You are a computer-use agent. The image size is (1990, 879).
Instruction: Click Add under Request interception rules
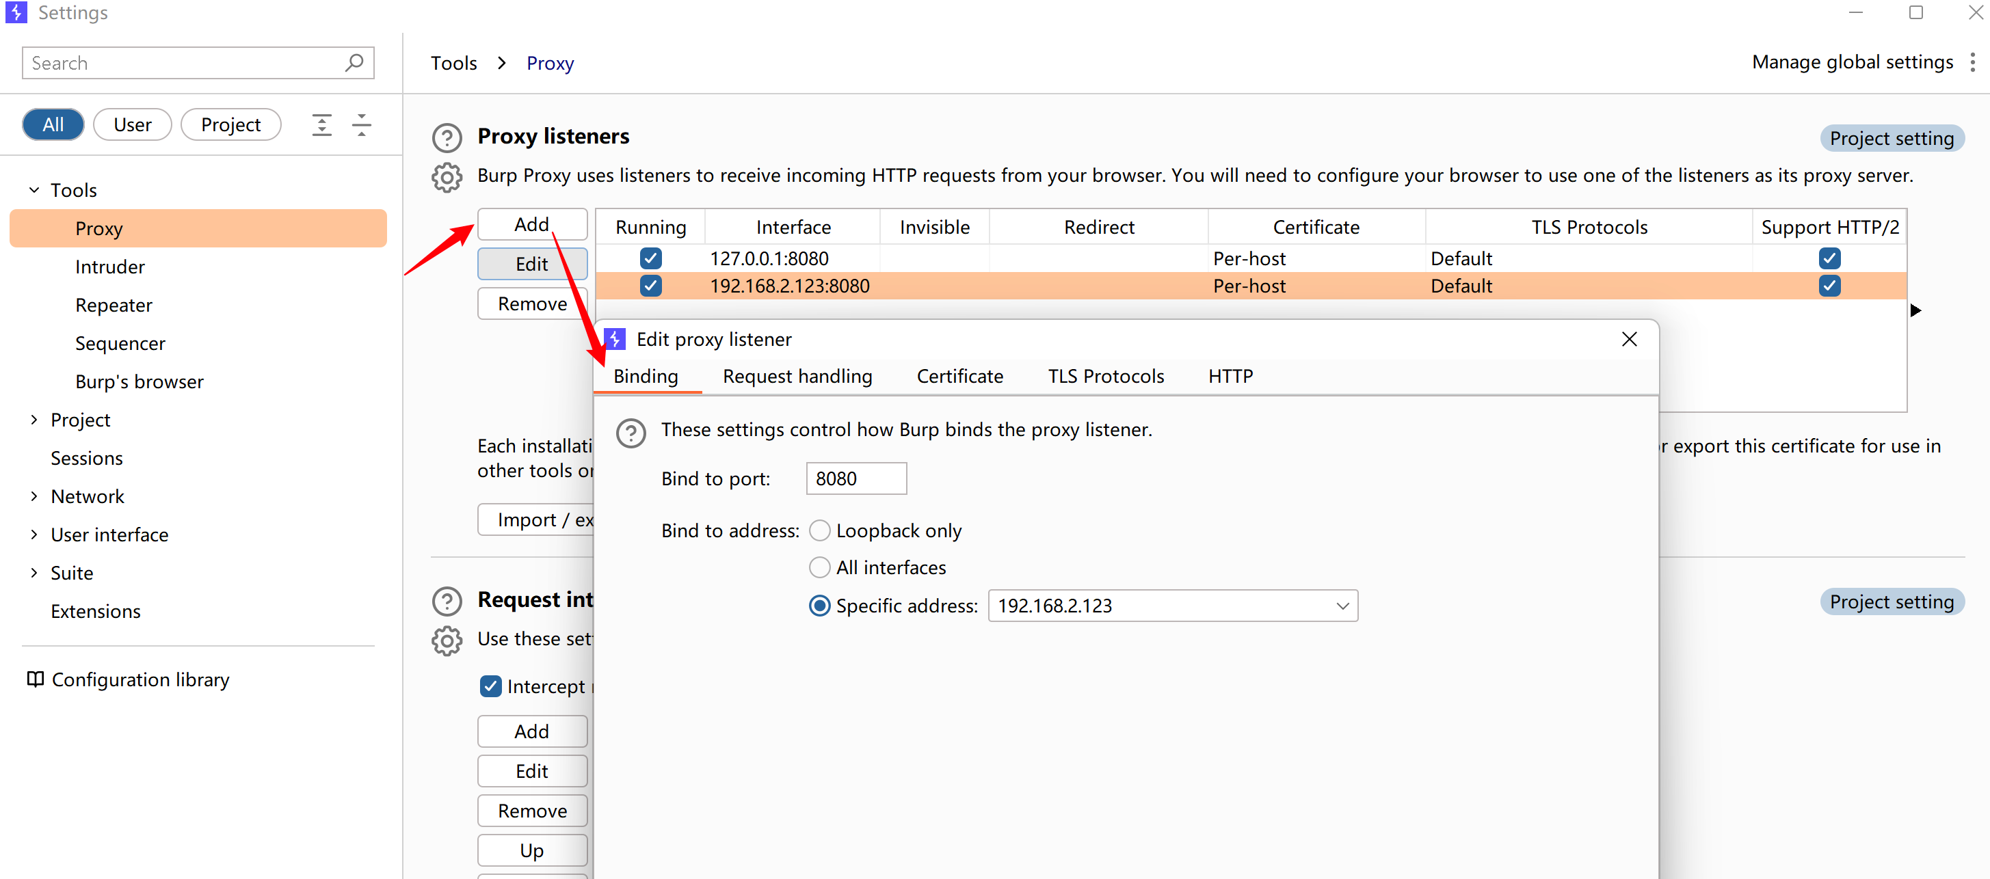click(532, 731)
